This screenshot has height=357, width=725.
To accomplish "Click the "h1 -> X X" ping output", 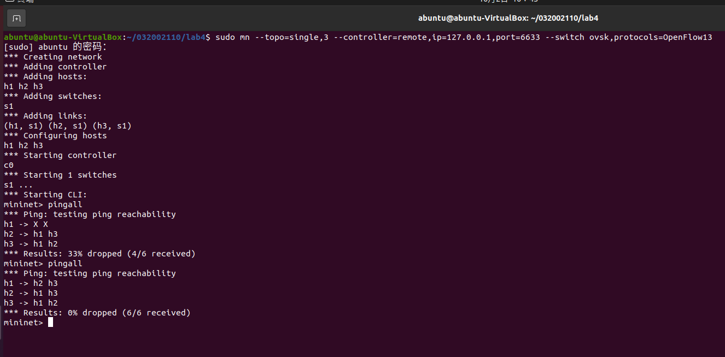I will point(26,224).
